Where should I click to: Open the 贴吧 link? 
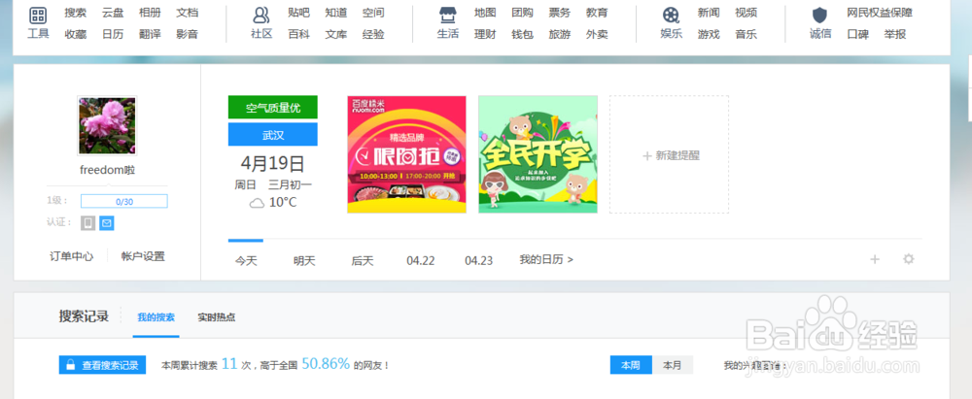[x=298, y=13]
